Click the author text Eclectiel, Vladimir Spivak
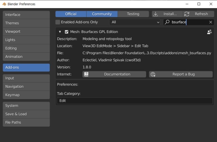 tap(112, 60)
